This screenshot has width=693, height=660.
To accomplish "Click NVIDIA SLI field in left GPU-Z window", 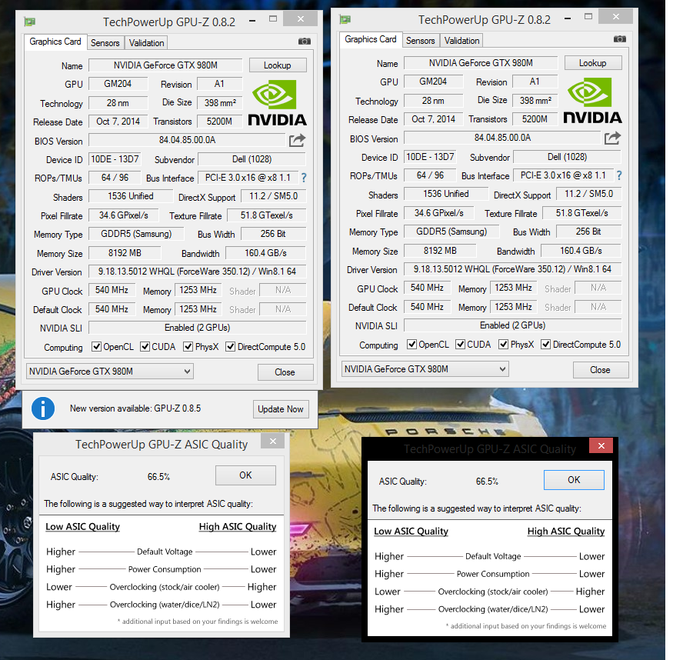I will pyautogui.click(x=197, y=328).
